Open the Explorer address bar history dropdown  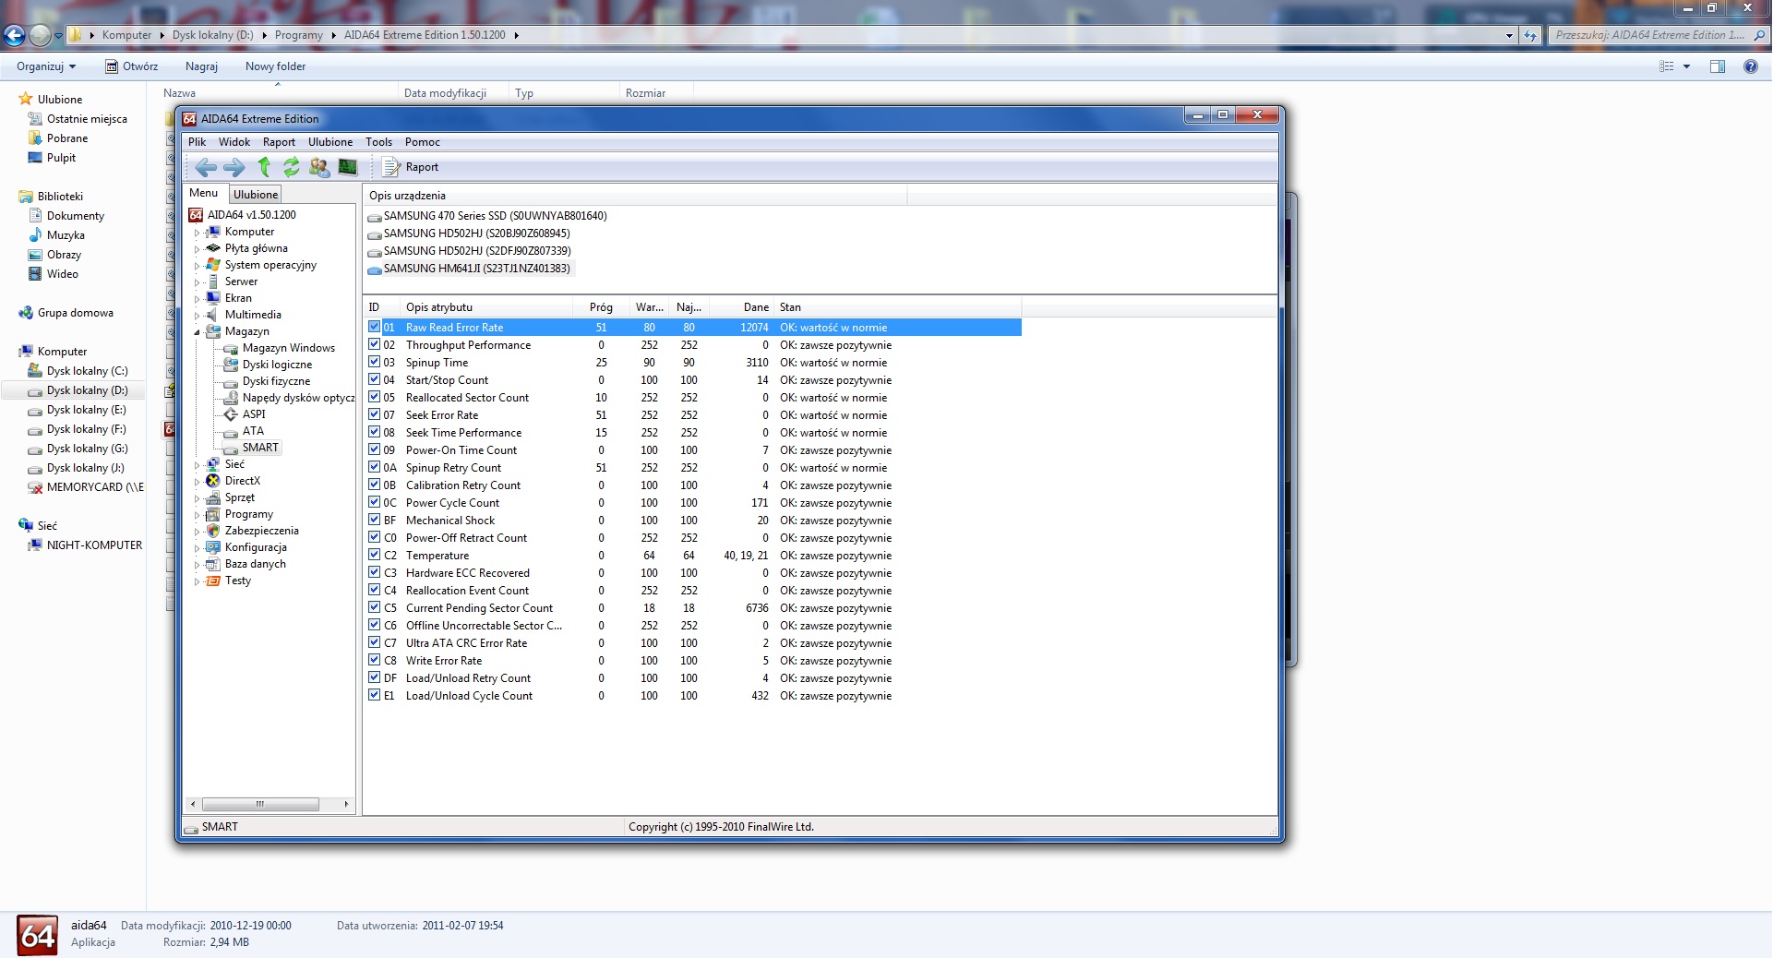pos(1509,35)
